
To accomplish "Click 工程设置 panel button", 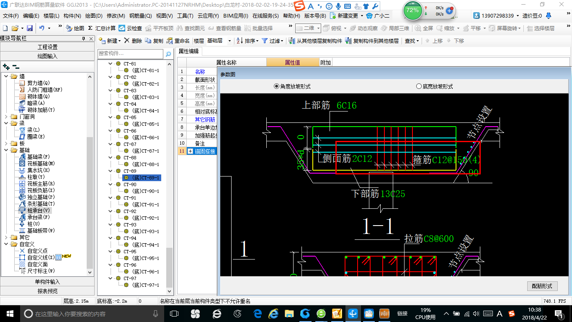I will 47,47.
